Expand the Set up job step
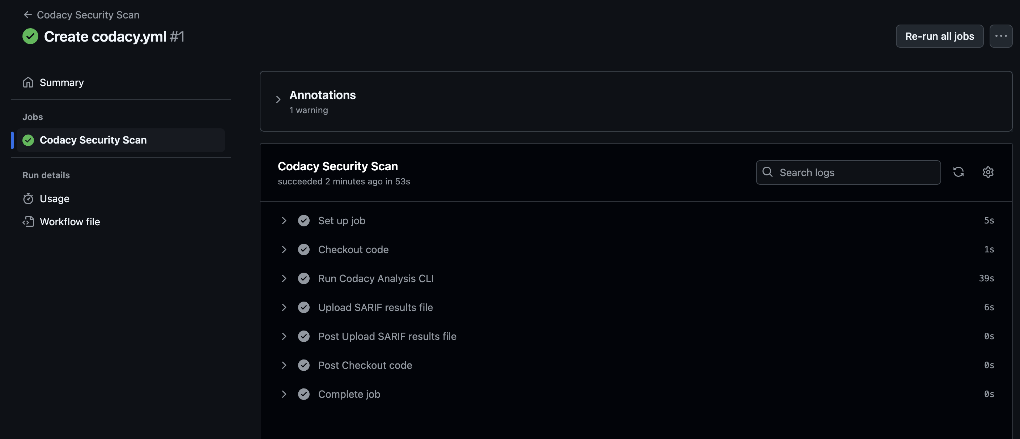This screenshot has width=1020, height=439. [284, 221]
